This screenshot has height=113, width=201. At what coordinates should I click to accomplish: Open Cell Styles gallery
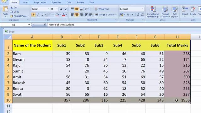point(175,12)
